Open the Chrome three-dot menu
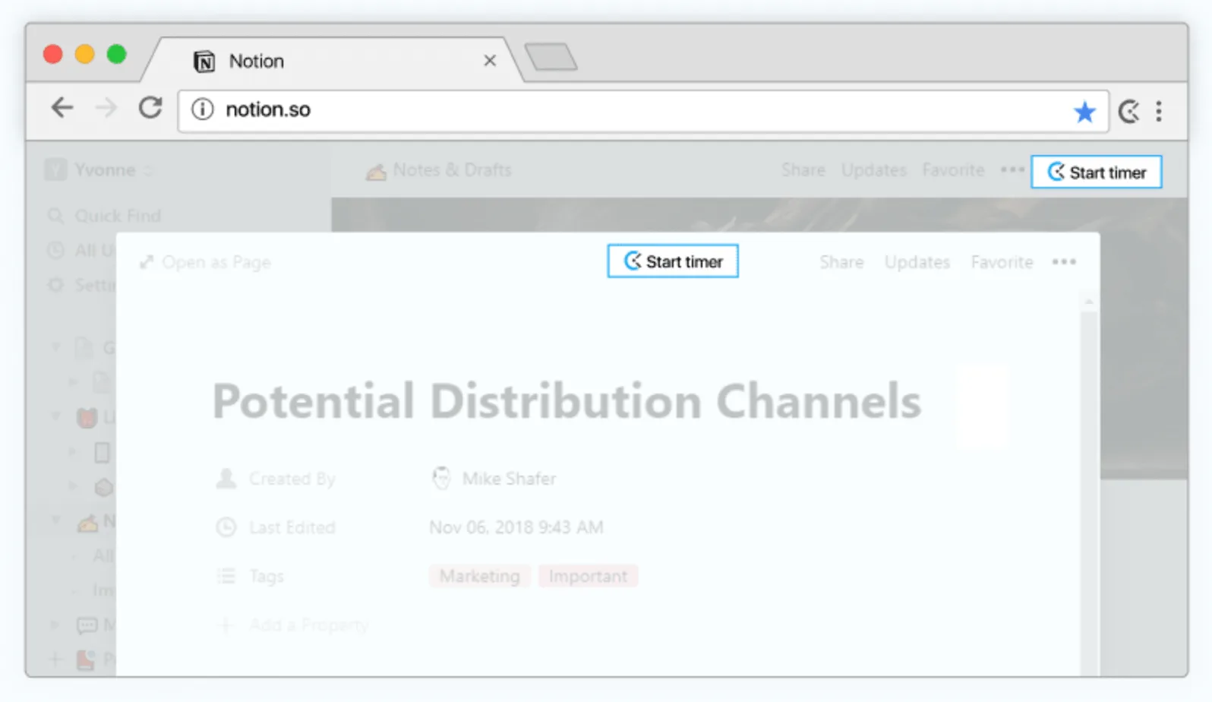The image size is (1212, 702). [x=1159, y=112]
